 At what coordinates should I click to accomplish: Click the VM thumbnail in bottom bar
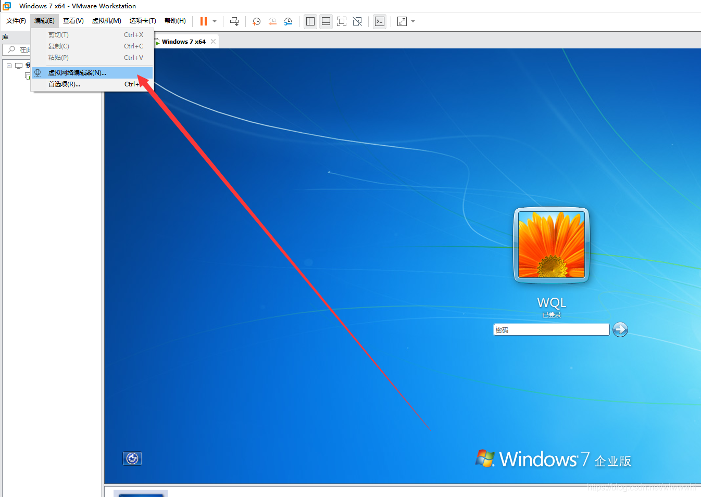click(x=141, y=493)
